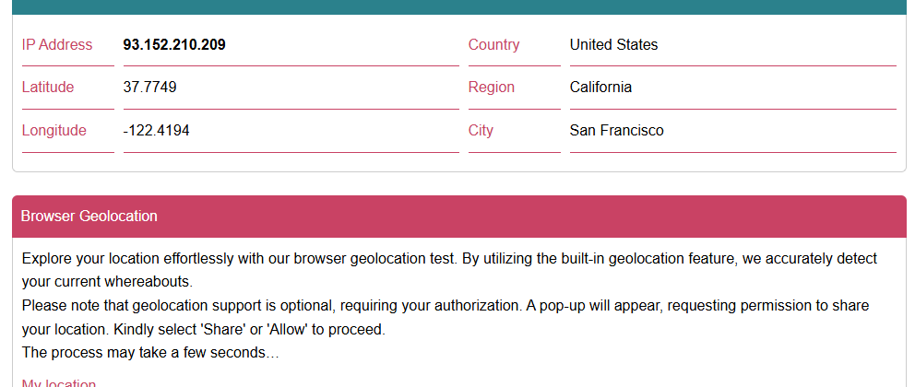Click the IP Address label

coord(57,45)
